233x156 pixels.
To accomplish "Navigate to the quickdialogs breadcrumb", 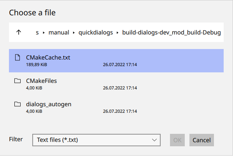I will click(x=96, y=32).
